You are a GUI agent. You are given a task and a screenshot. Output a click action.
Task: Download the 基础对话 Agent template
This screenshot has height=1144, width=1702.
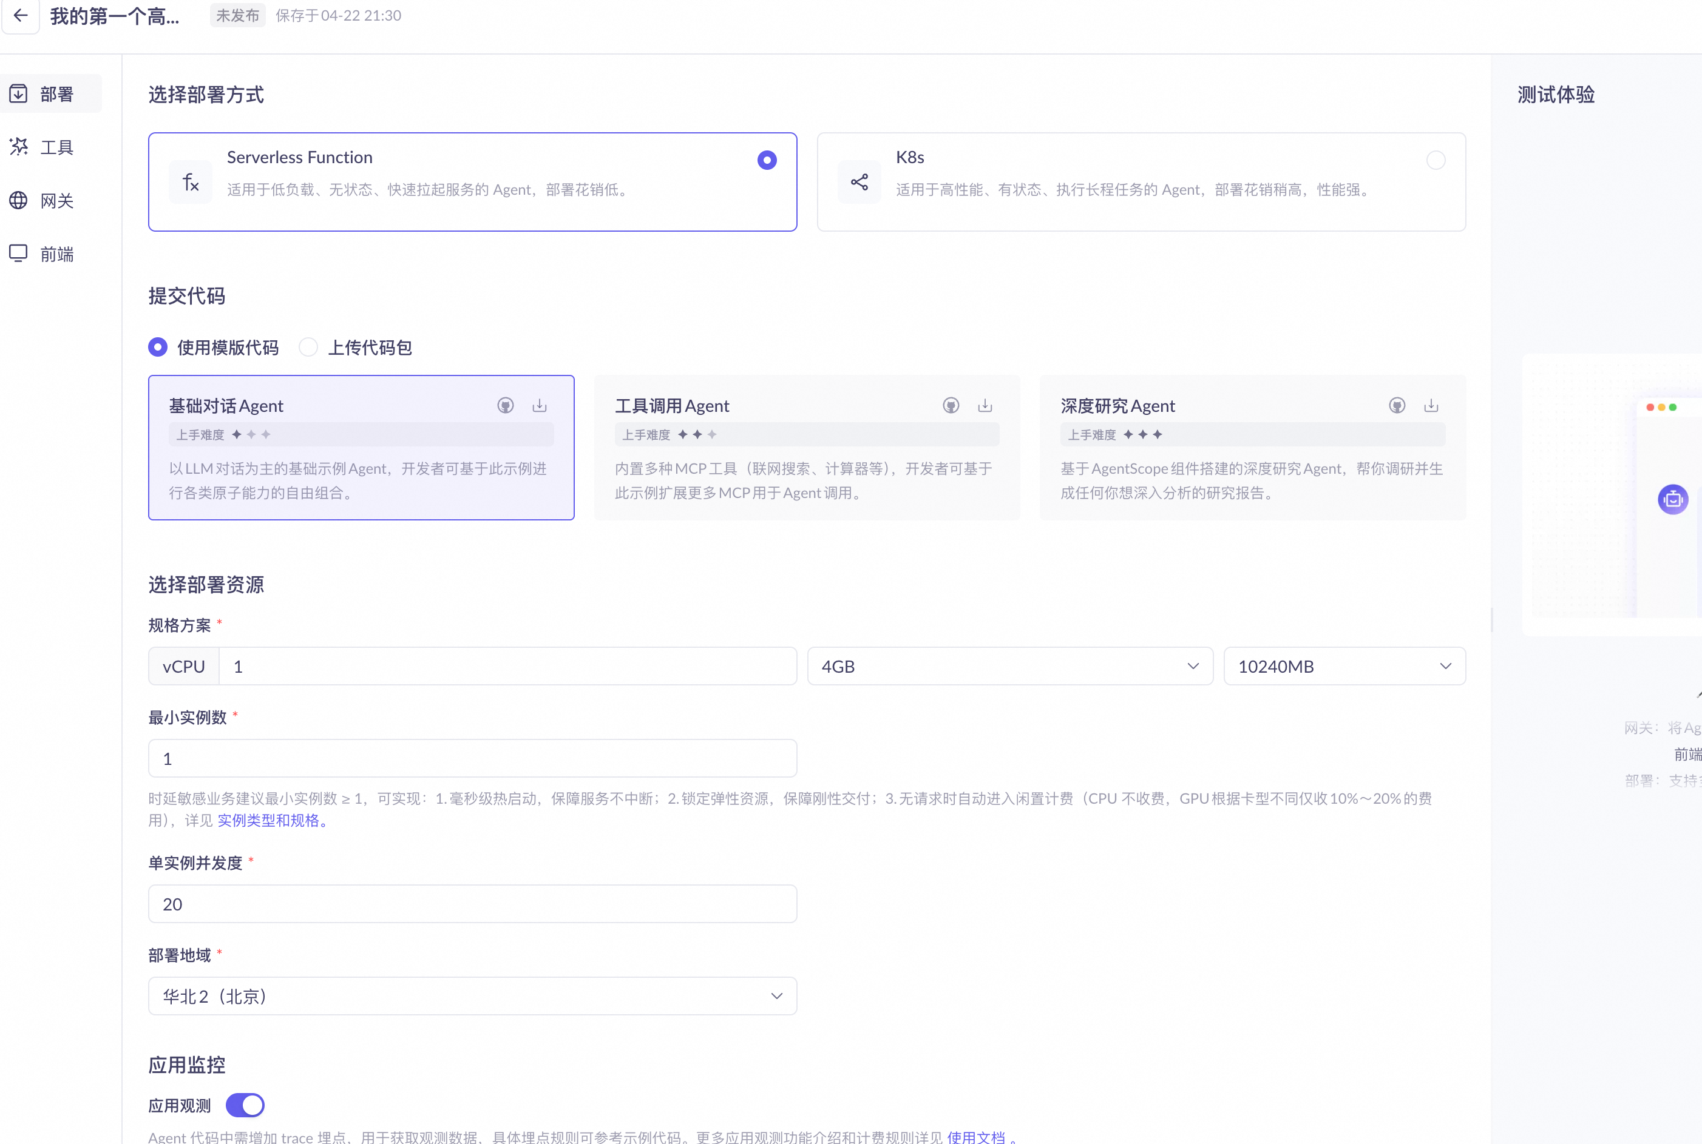click(x=540, y=406)
